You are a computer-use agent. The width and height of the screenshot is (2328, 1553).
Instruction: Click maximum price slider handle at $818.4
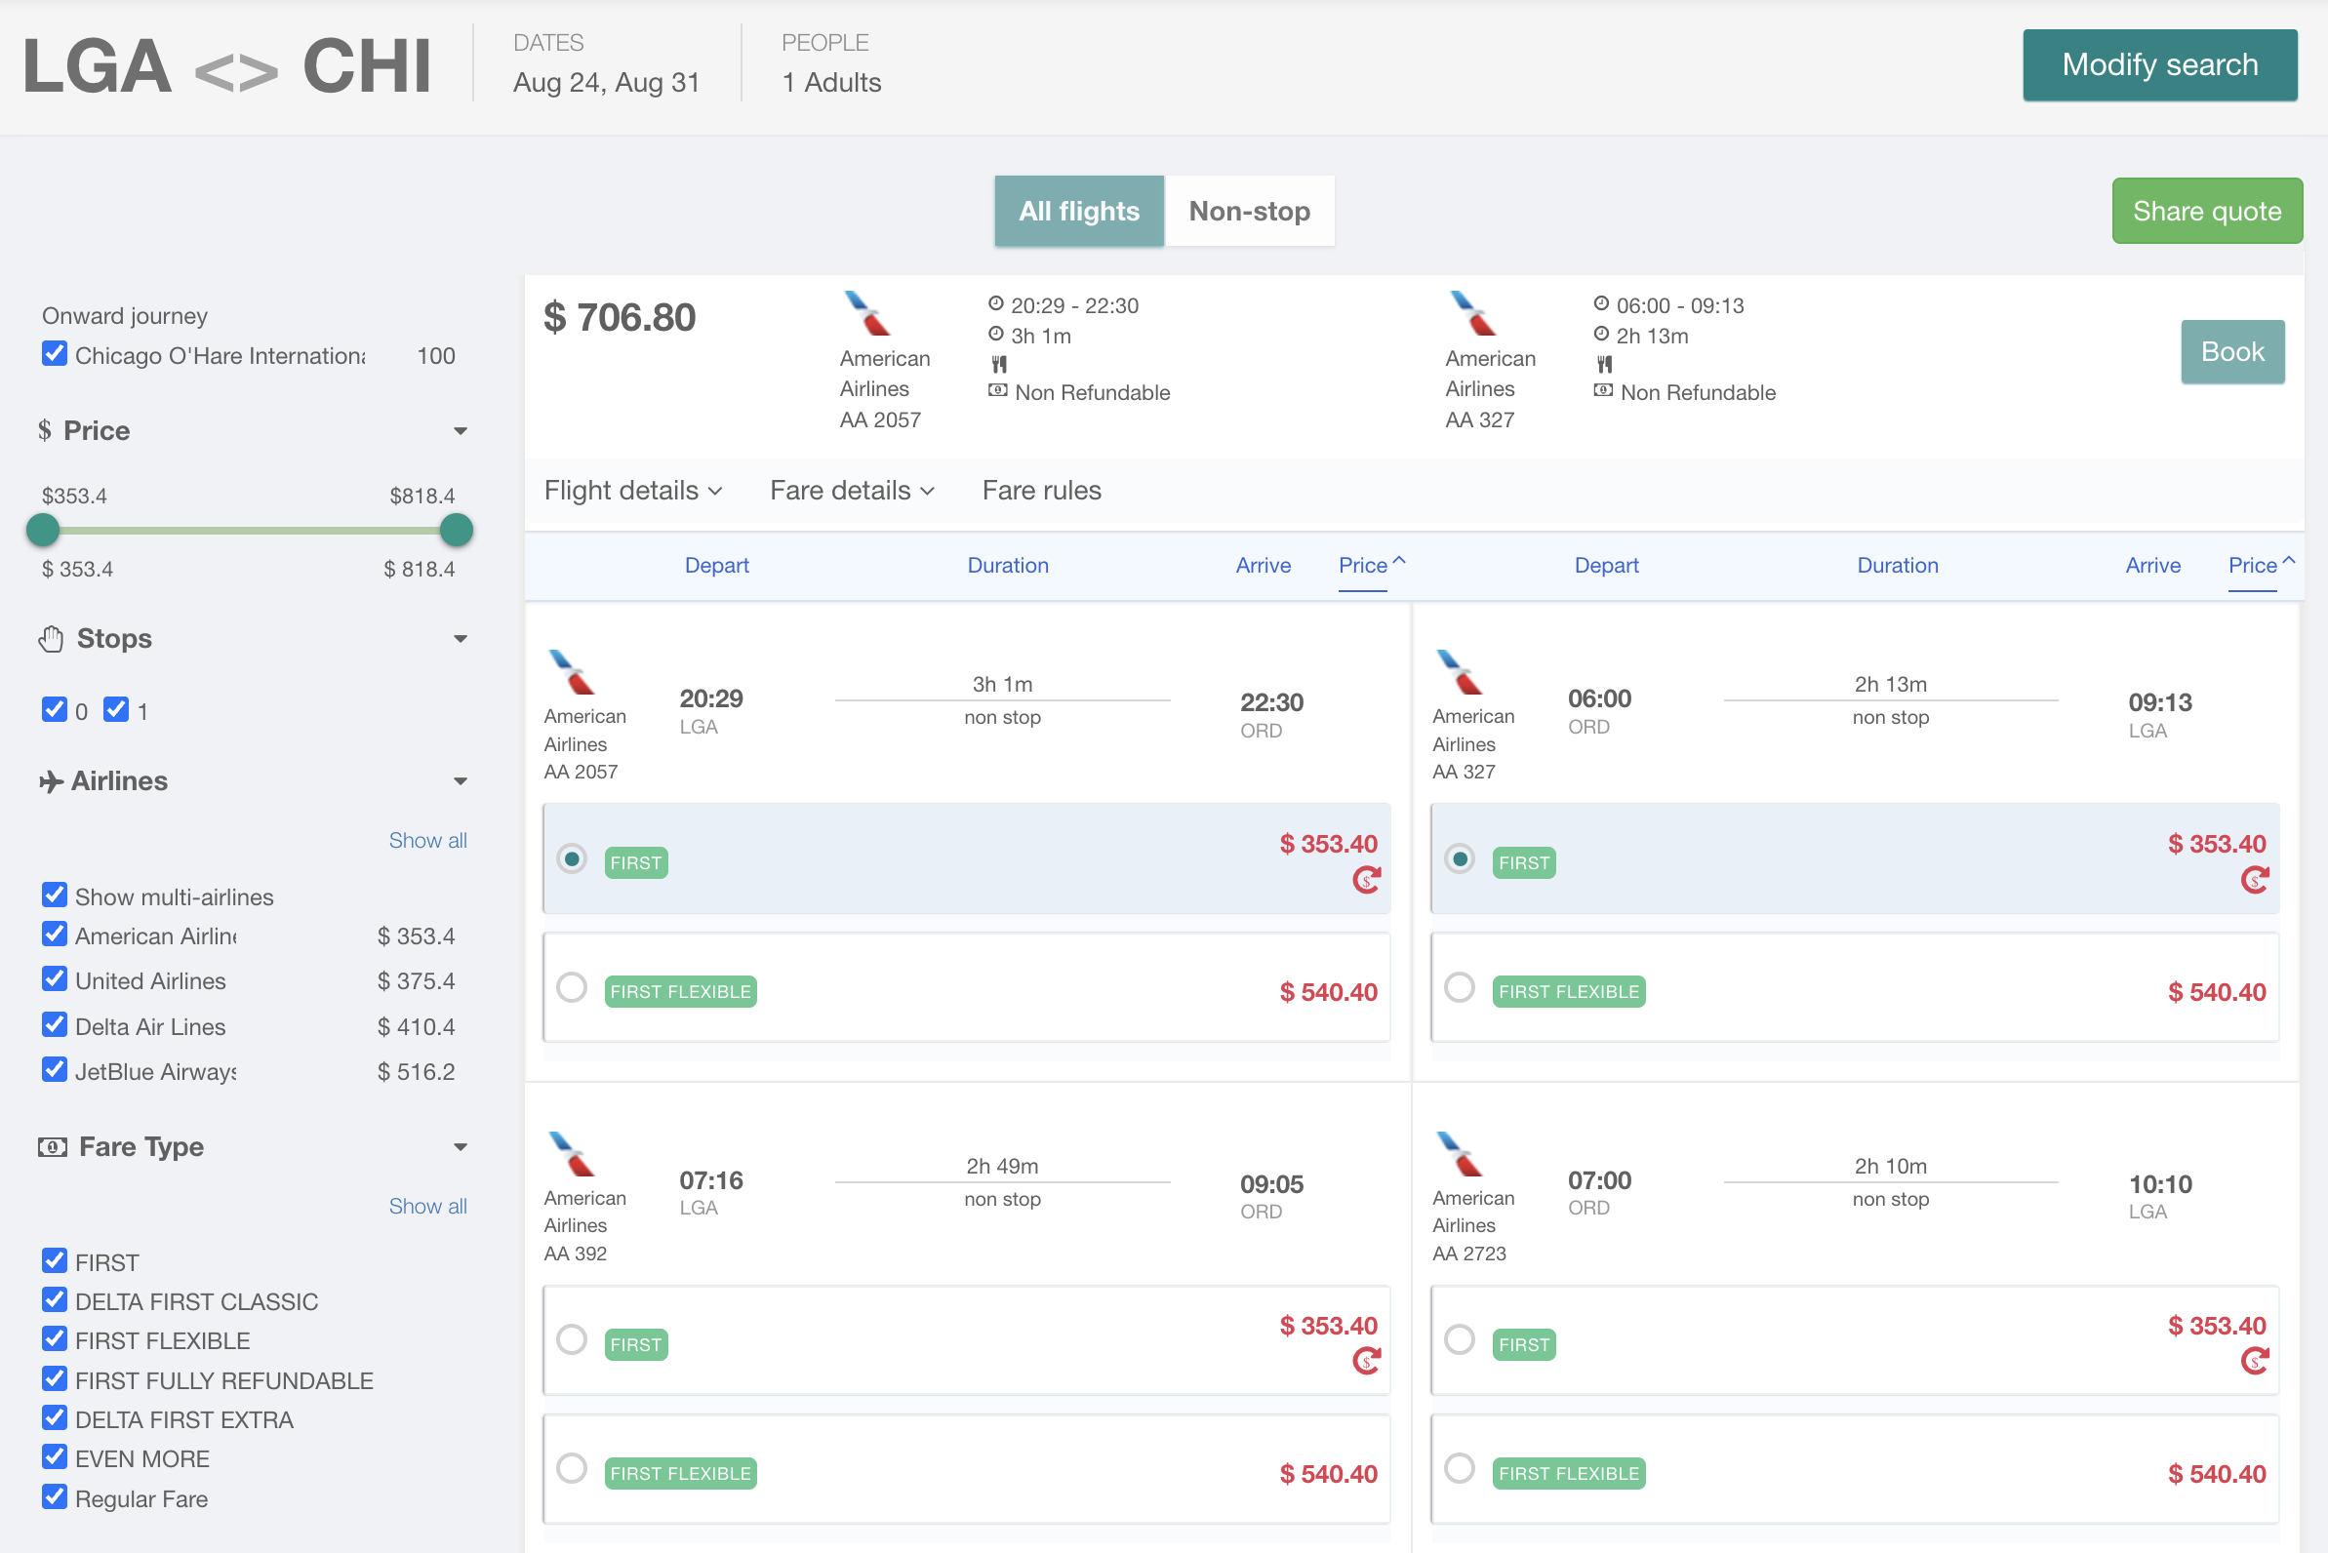[x=456, y=530]
